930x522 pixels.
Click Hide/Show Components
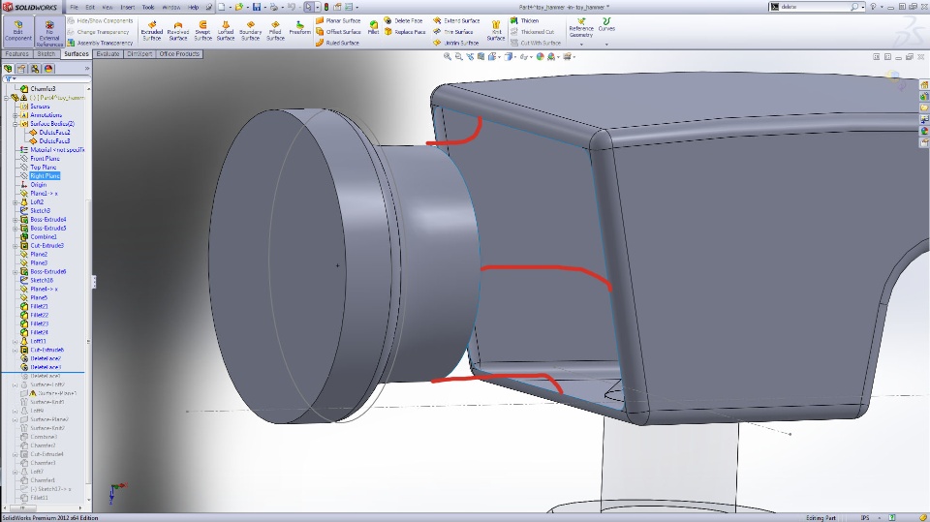point(100,20)
